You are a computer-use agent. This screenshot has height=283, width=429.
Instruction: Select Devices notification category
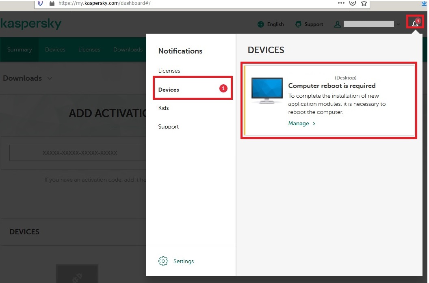tap(169, 90)
